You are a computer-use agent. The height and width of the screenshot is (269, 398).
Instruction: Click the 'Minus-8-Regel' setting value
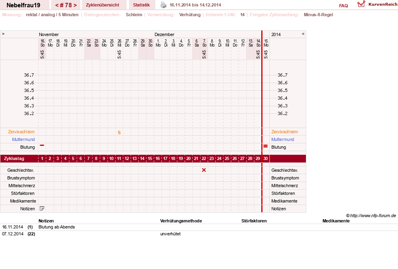click(x=318, y=15)
